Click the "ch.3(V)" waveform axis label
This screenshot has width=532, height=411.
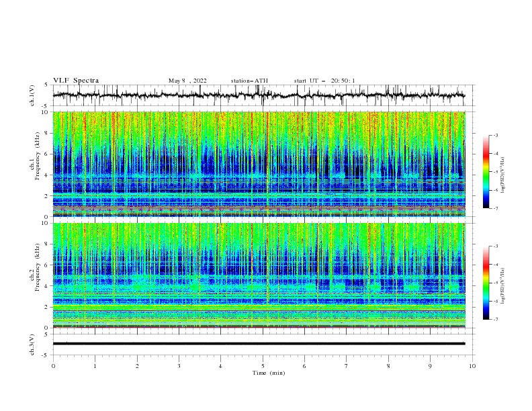click(32, 345)
